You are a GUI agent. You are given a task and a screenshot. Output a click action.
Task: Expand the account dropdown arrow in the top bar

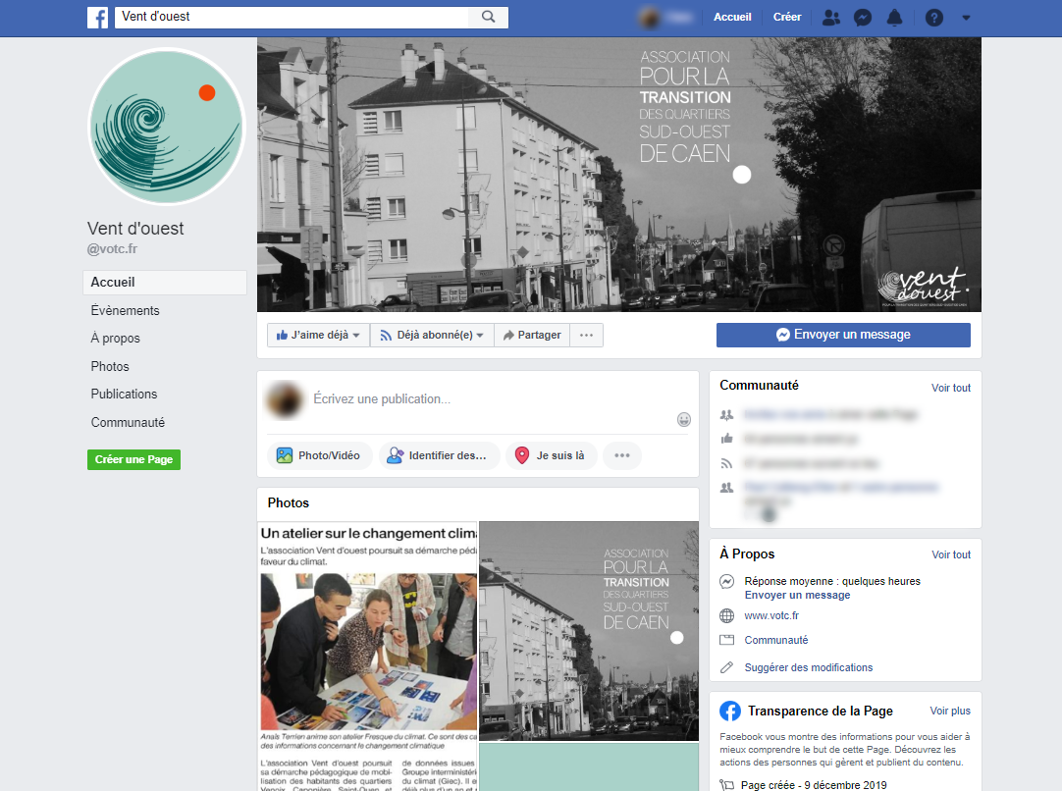[966, 18]
